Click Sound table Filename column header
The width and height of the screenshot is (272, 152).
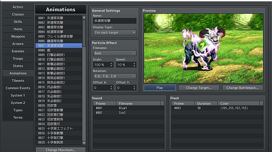(138, 103)
